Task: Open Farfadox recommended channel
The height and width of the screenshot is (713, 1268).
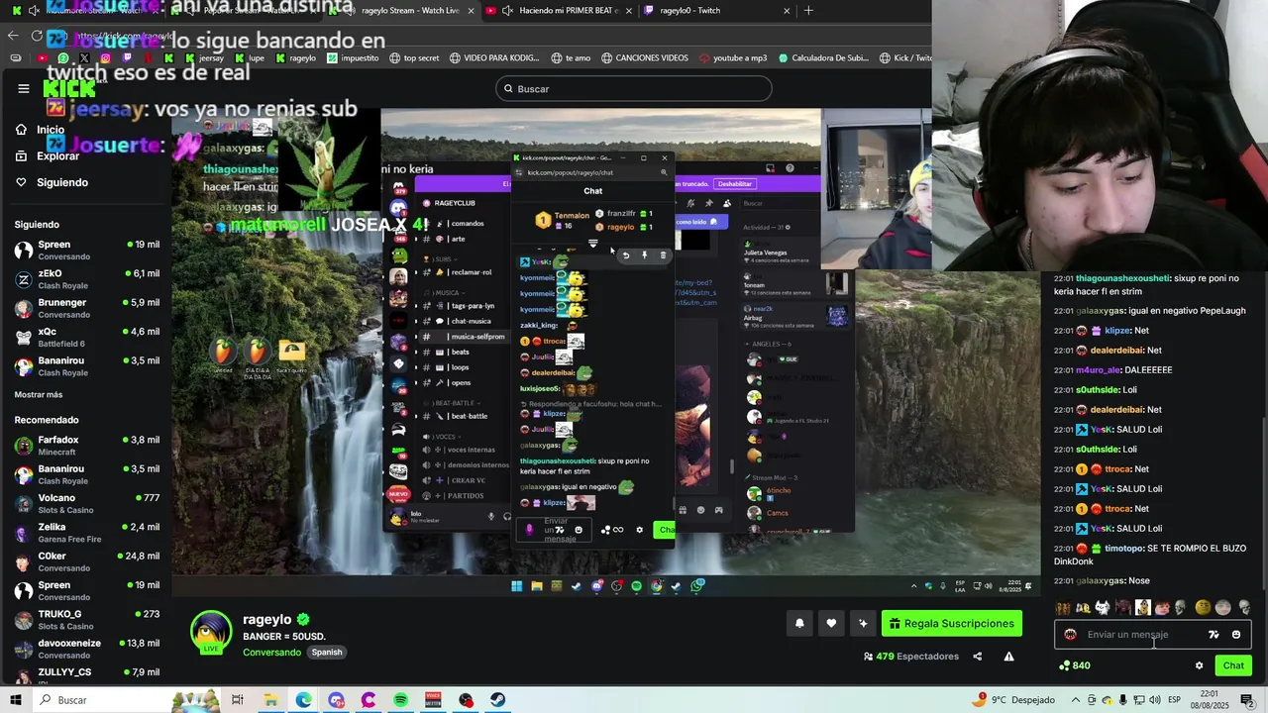Action: (x=87, y=446)
